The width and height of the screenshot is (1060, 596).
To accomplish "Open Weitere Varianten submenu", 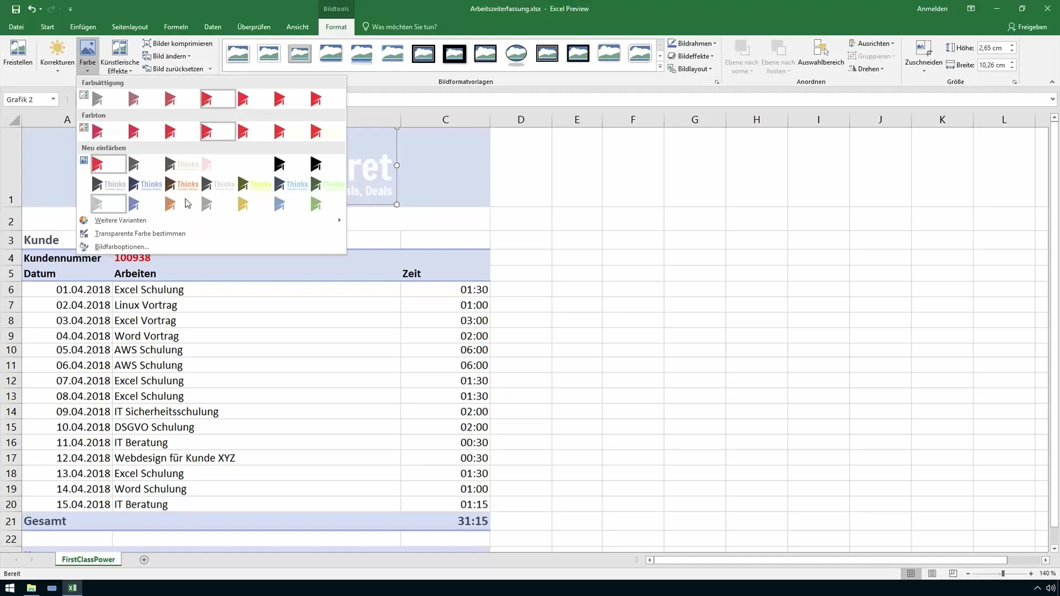I will pyautogui.click(x=211, y=220).
